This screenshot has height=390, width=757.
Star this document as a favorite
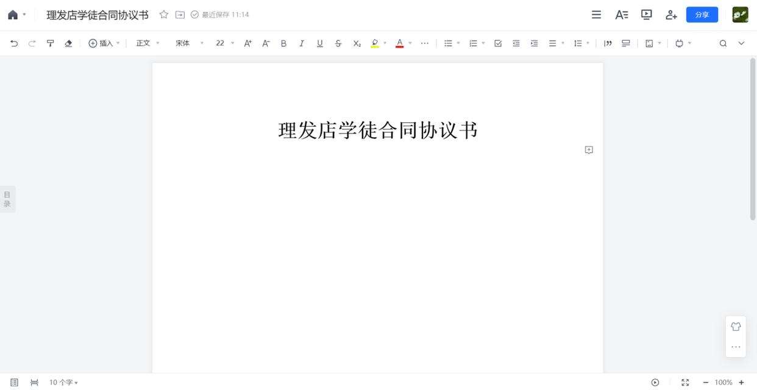point(163,15)
